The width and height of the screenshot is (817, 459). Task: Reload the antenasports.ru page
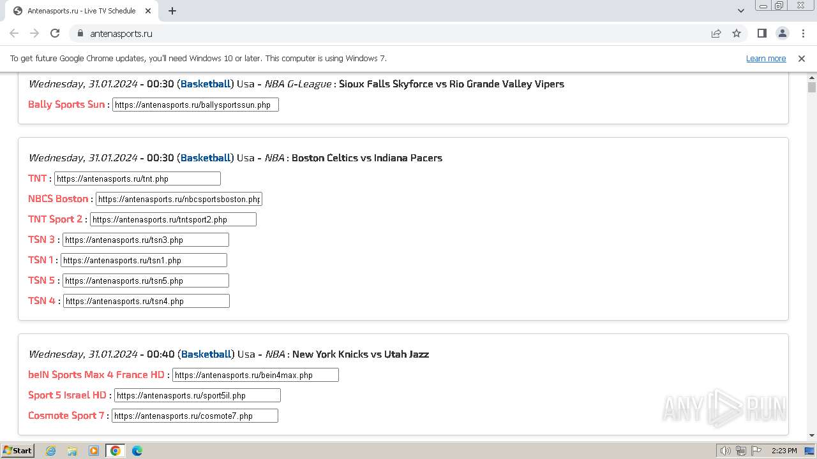point(55,33)
